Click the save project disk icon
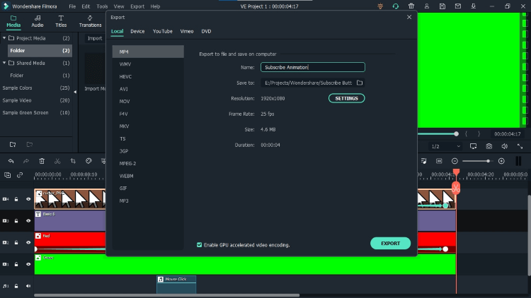Screen dimensions: 531x298 click(442, 6)
